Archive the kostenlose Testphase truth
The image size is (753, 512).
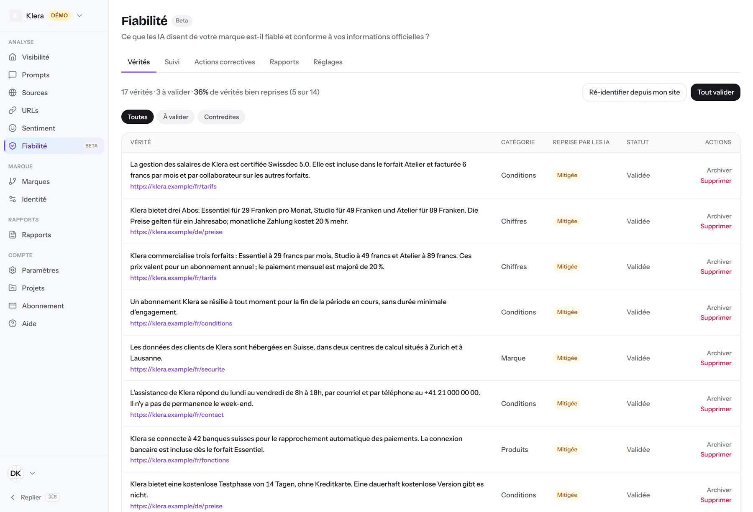[x=719, y=490]
